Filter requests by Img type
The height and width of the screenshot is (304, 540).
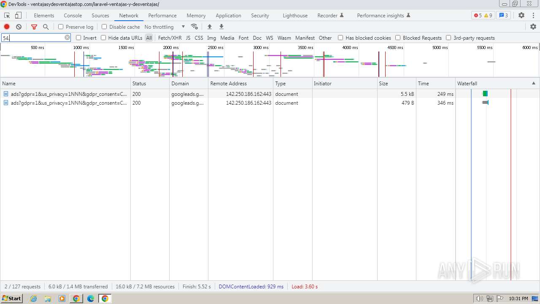click(211, 38)
